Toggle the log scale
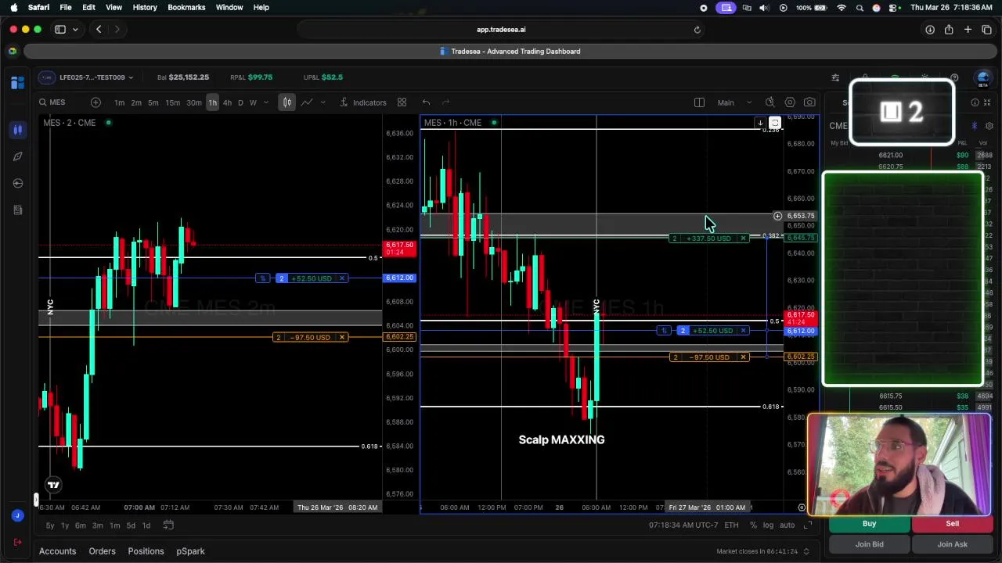This screenshot has height=563, width=1002. [768, 525]
